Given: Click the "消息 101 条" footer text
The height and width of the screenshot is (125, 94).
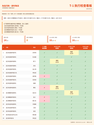Looking at the screenshot, I should 89,122.
